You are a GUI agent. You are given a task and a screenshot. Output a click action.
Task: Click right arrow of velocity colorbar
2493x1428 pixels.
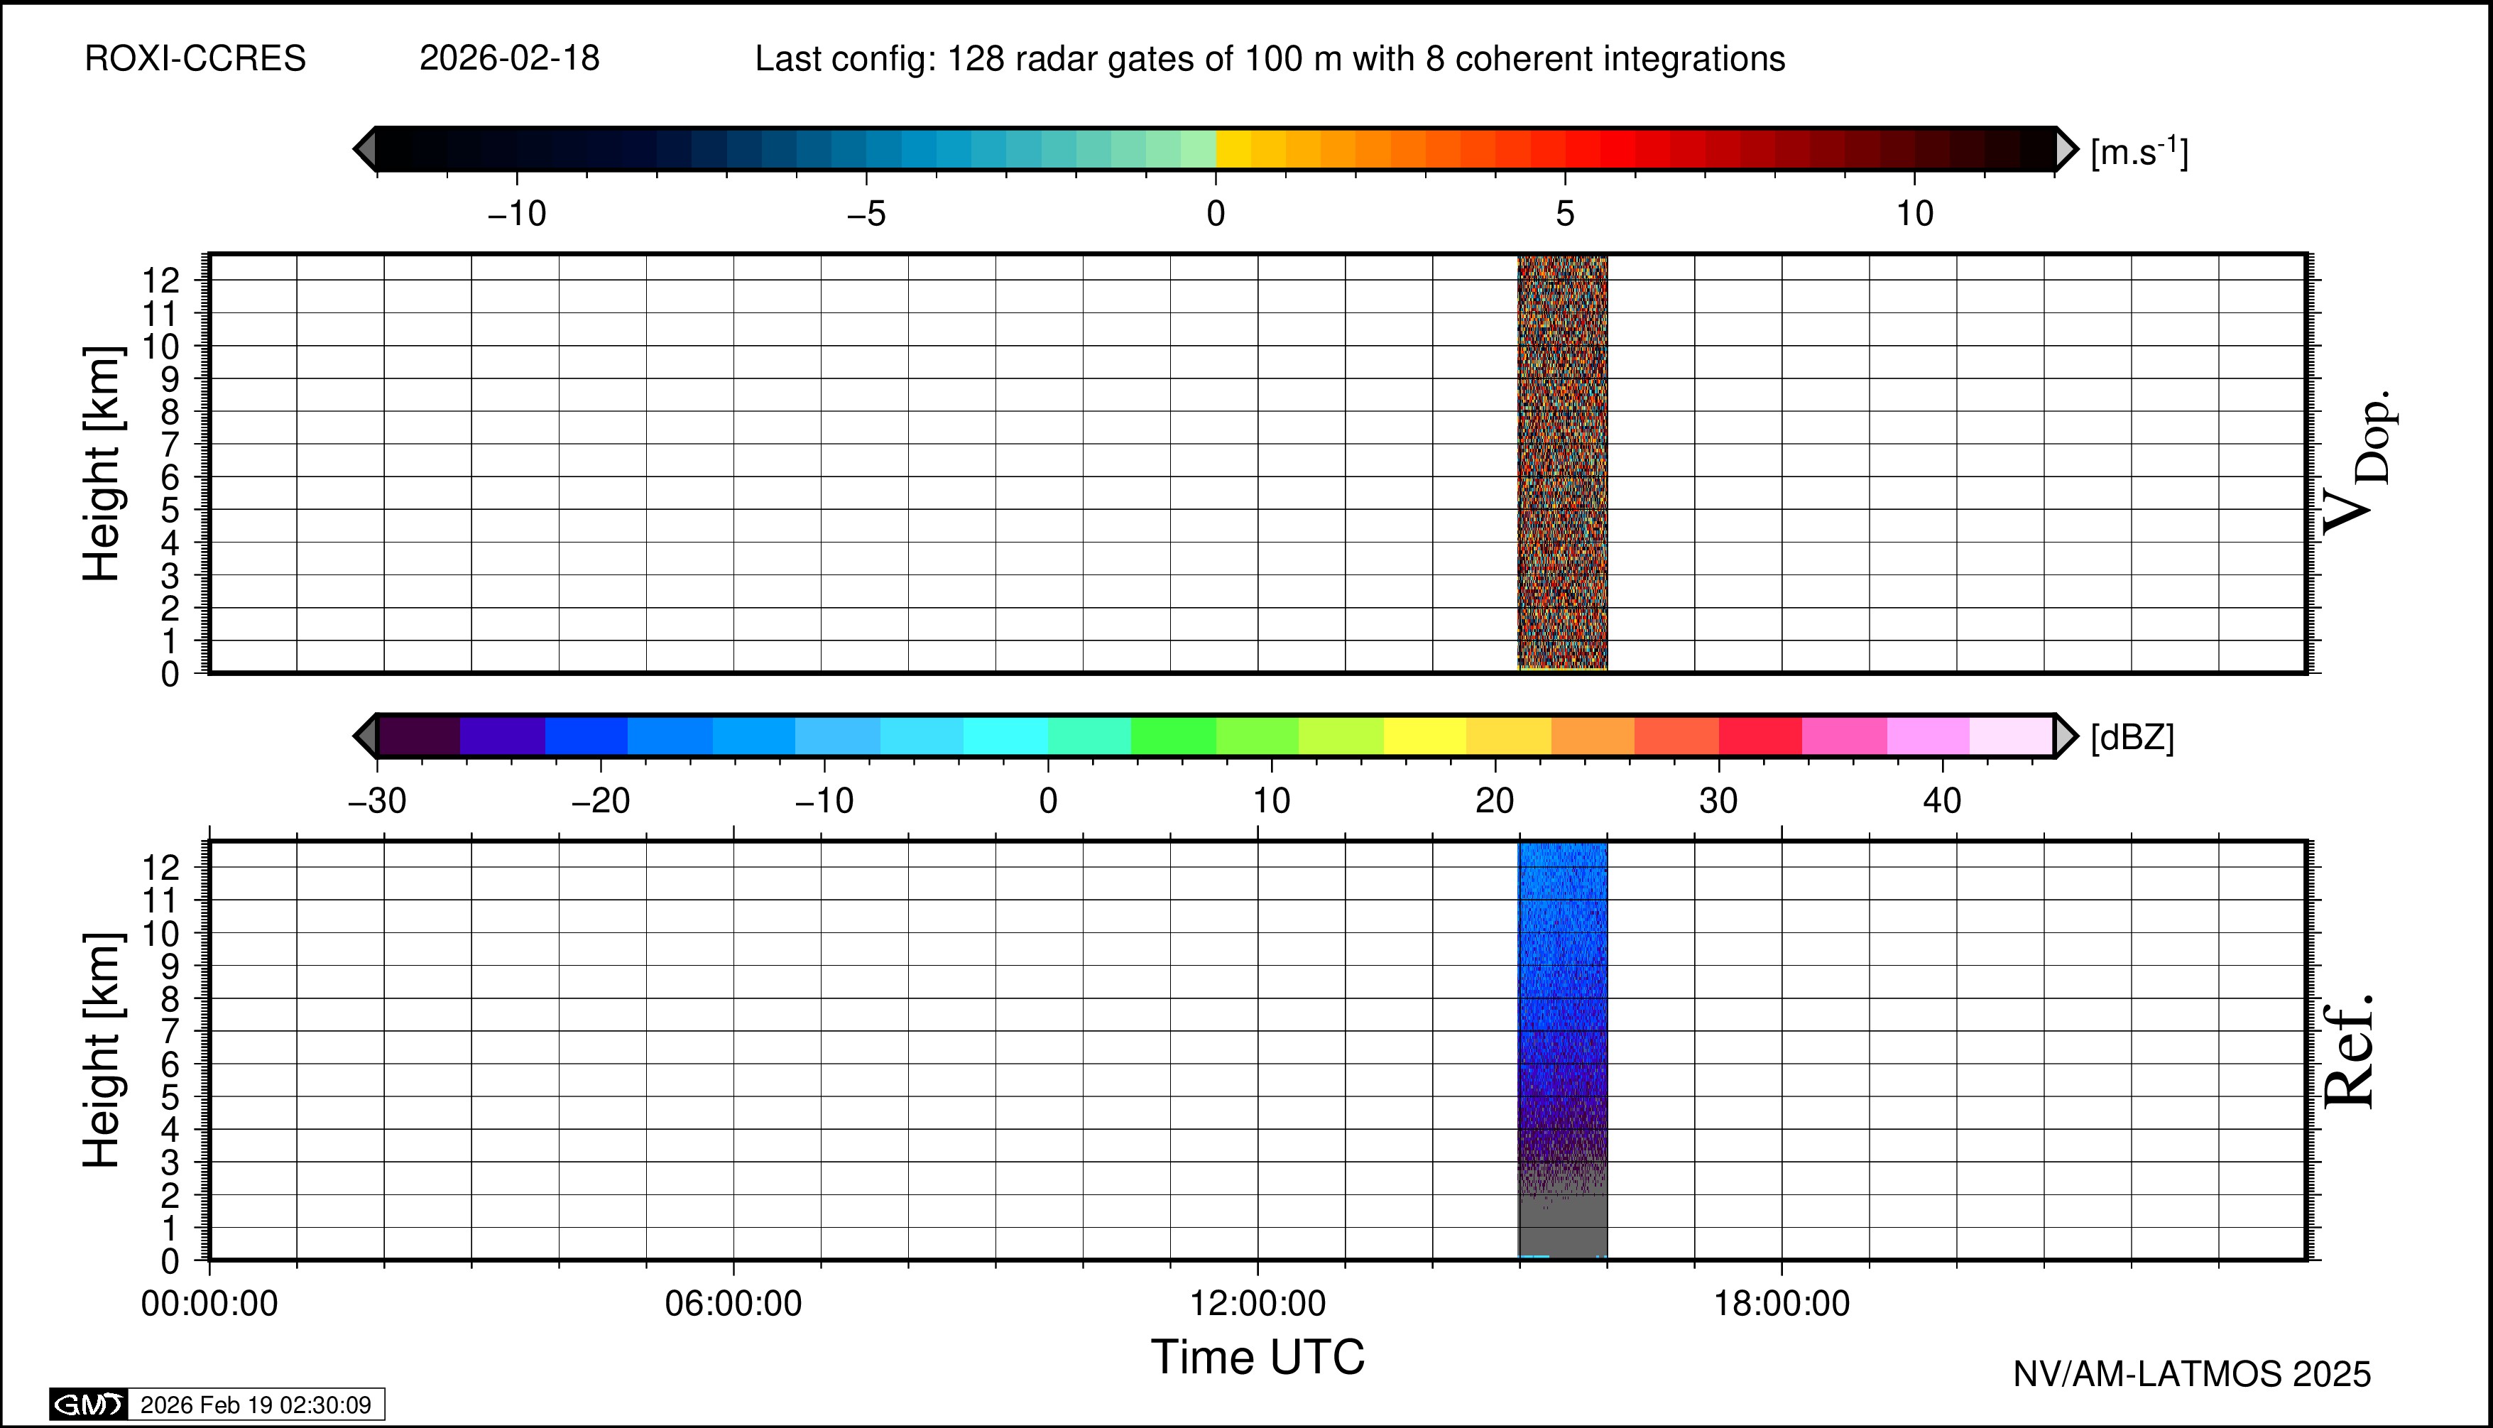(2066, 149)
